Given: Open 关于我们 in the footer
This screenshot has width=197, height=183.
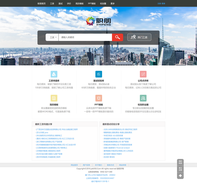Looking at the screenshot, I should coord(98,165).
